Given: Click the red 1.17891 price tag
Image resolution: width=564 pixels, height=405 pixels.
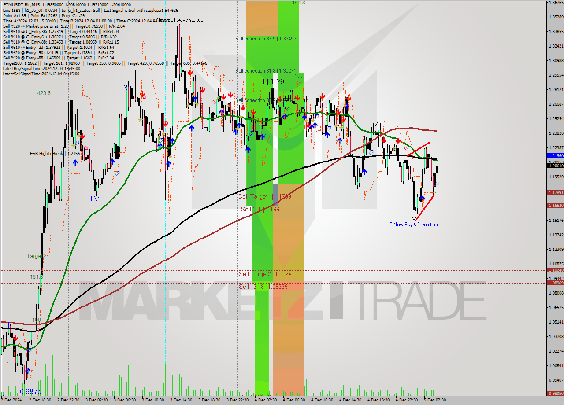Looking at the screenshot, I should [x=555, y=193].
